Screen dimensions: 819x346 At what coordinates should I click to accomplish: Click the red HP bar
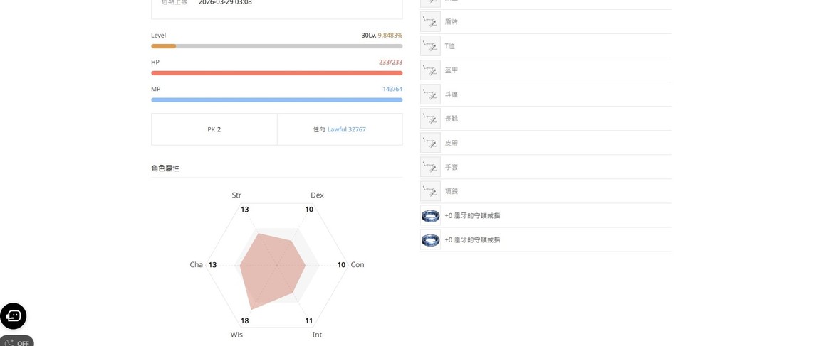point(276,73)
